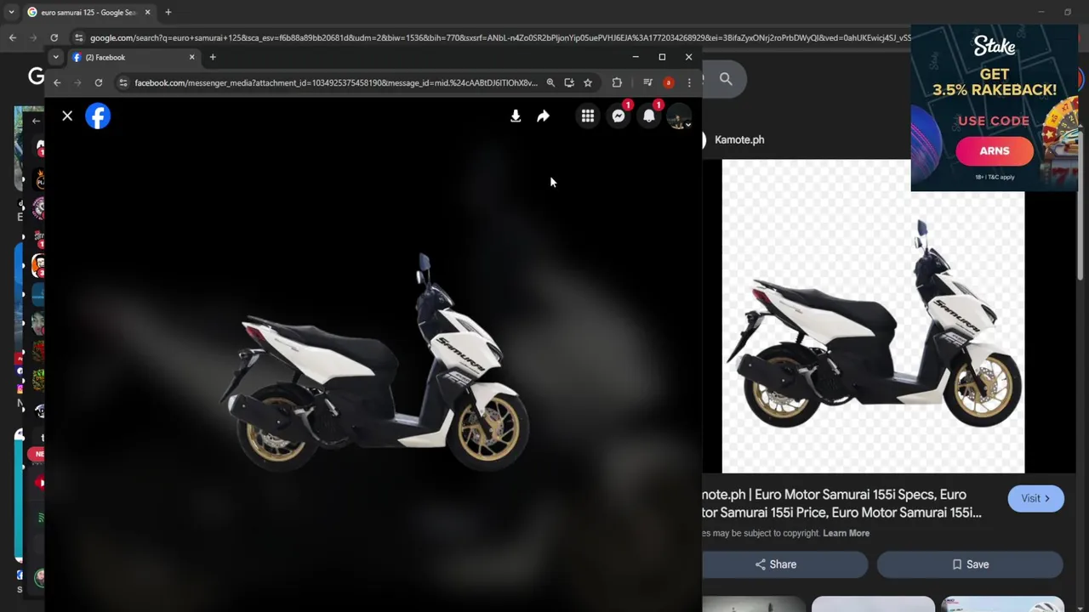Open the Extensions puzzle icon

point(617,82)
